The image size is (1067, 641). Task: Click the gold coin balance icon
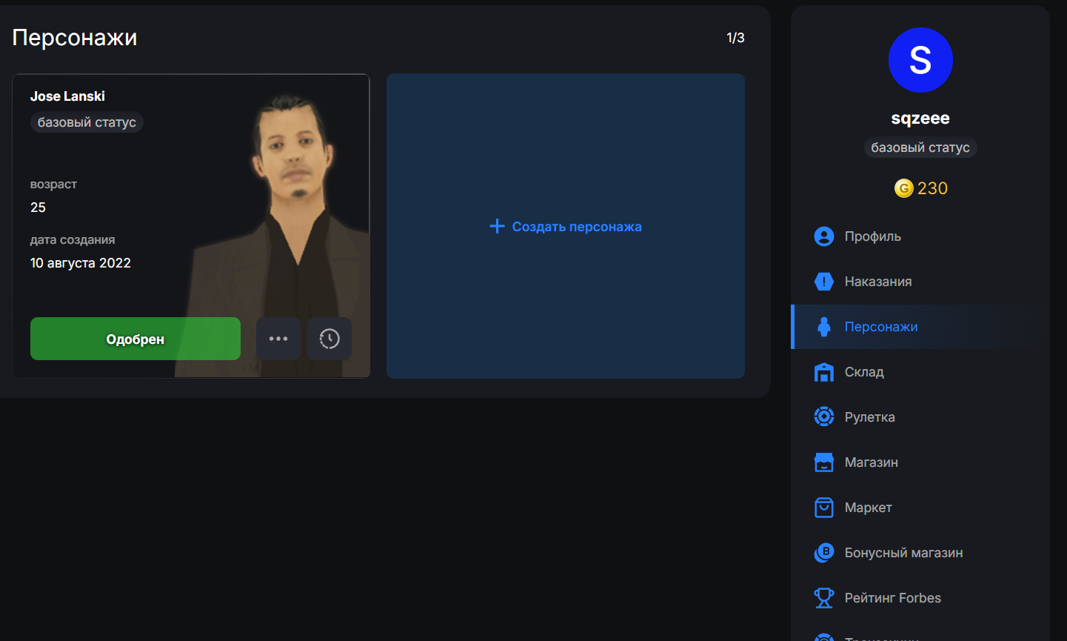tap(903, 188)
